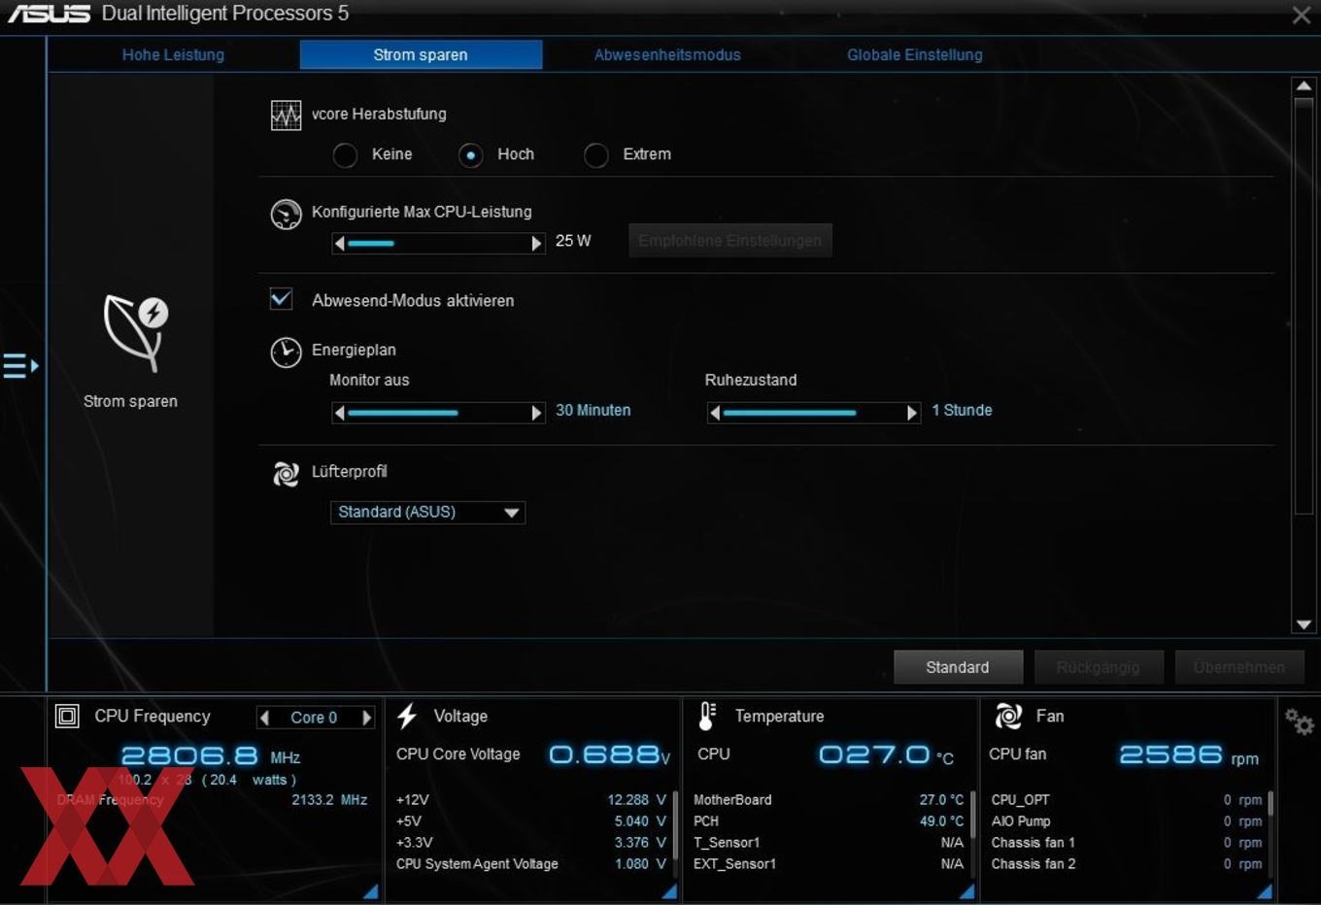Click the Voltage lightning bolt icon
This screenshot has height=905, width=1321.
tap(407, 717)
